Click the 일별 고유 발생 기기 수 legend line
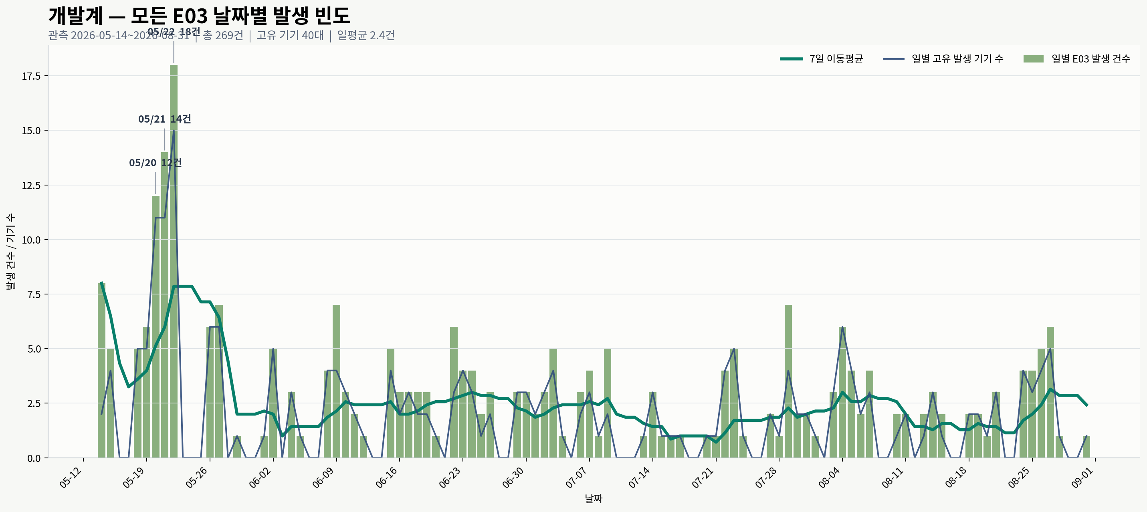Image resolution: width=1147 pixels, height=512 pixels. pyautogui.click(x=893, y=59)
